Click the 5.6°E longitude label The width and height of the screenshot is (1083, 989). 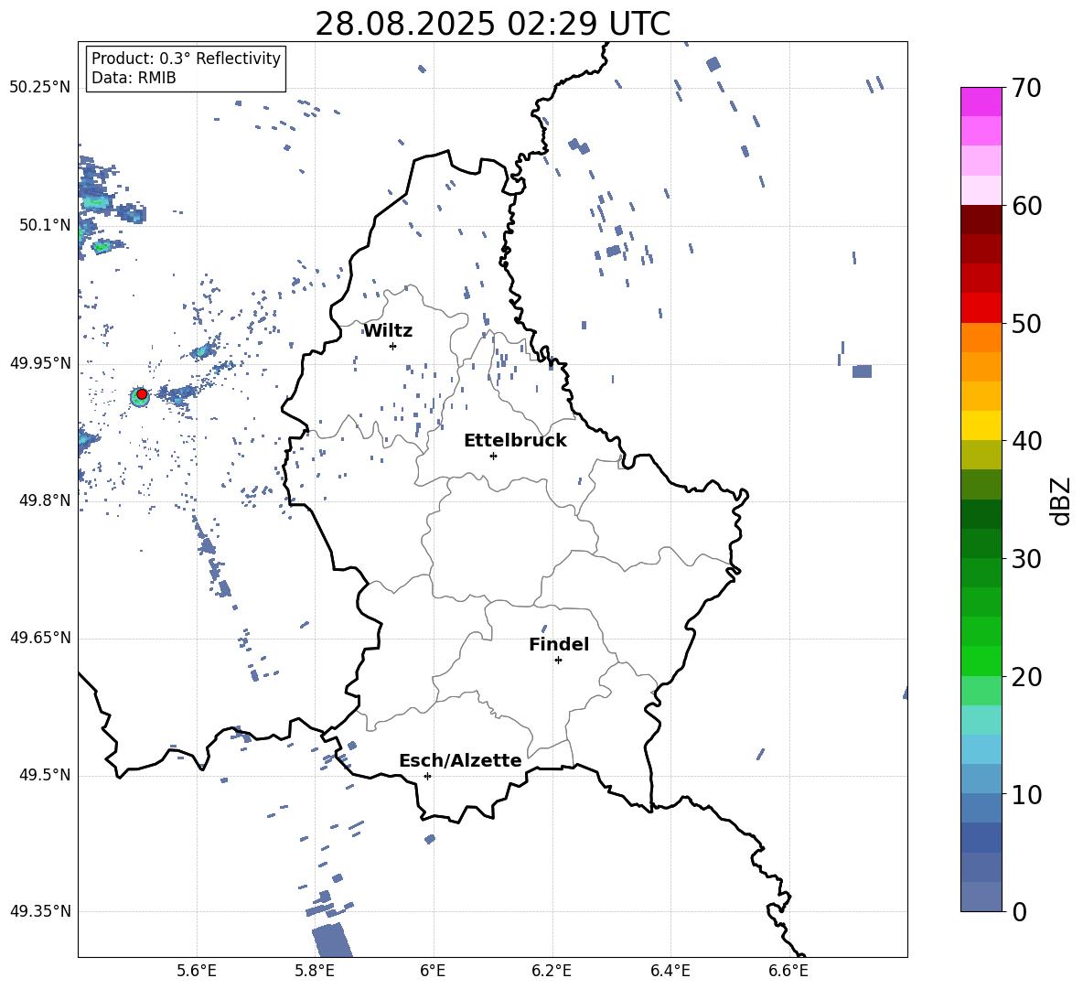tap(196, 971)
